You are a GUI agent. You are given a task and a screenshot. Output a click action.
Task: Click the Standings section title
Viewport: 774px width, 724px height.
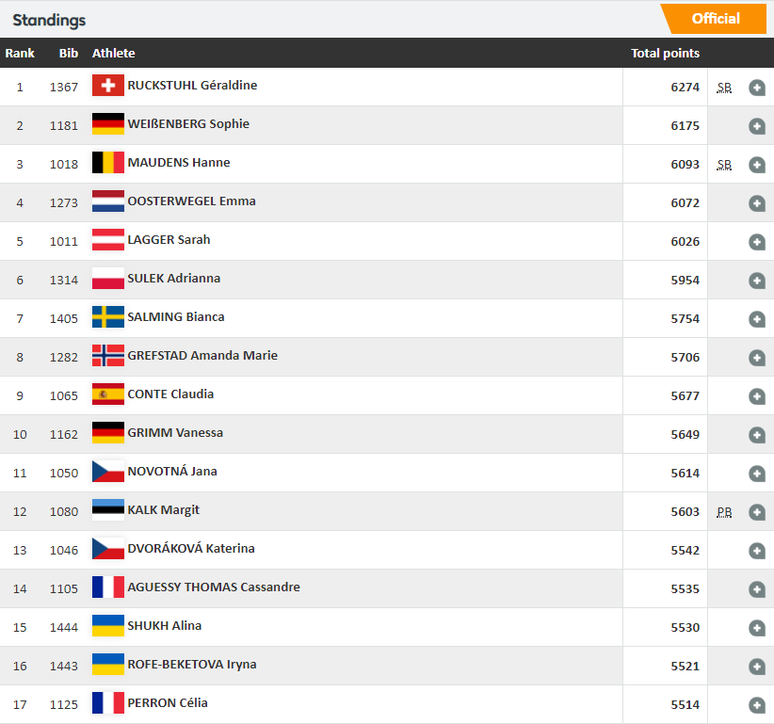click(49, 20)
